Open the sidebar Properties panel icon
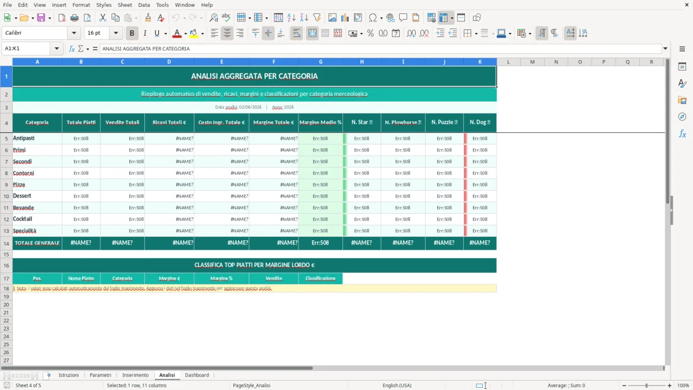The image size is (693, 390). pos(682,67)
